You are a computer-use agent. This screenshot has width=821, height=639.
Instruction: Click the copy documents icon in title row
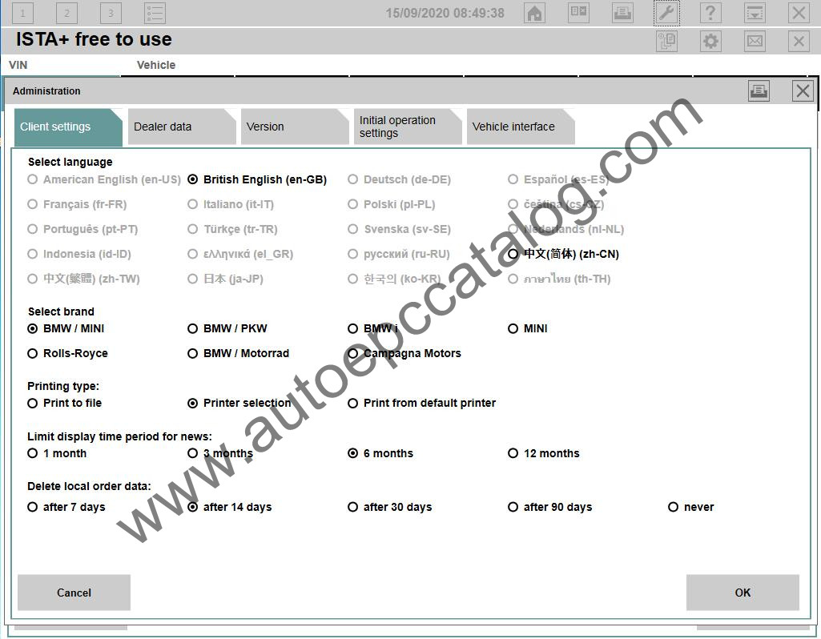coord(666,41)
